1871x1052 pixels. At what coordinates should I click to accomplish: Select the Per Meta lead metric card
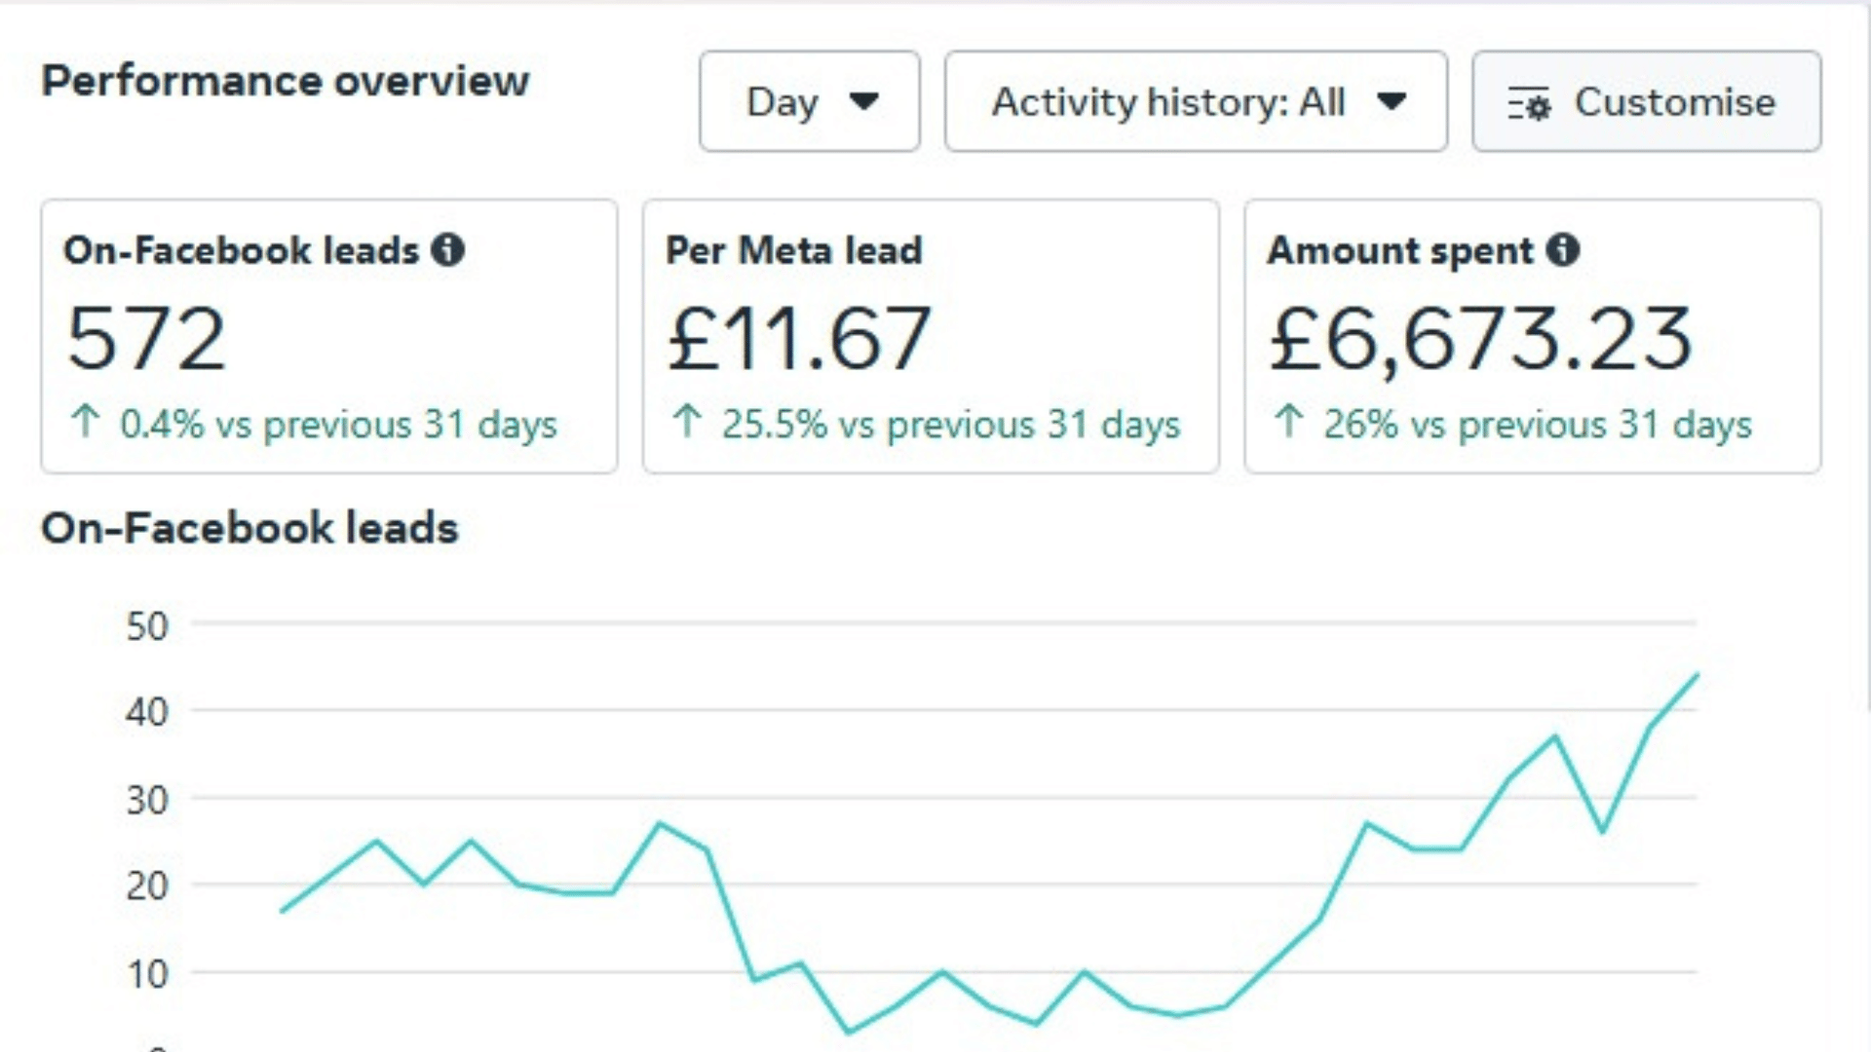[930, 336]
